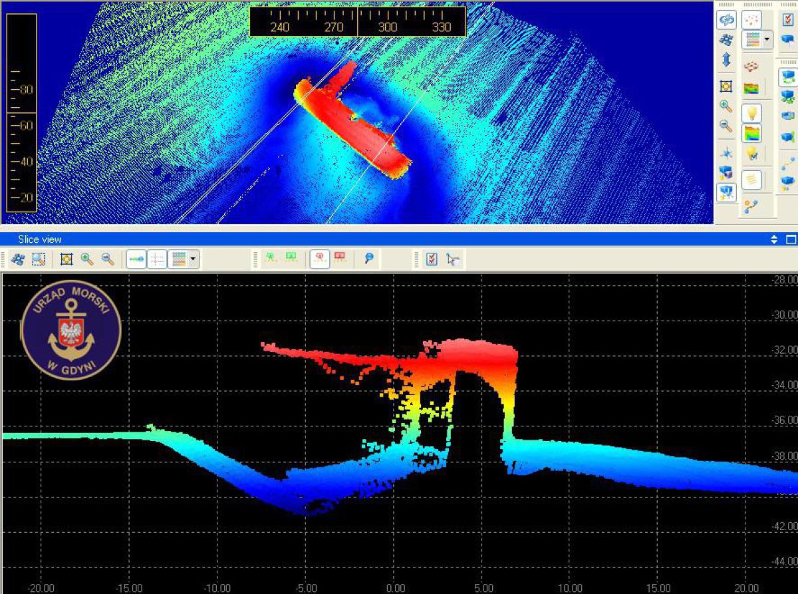Click zoom out magnifier in Slice view toolbar

click(108, 259)
